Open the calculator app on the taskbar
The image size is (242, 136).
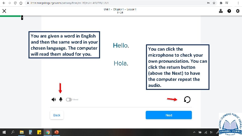point(31,132)
